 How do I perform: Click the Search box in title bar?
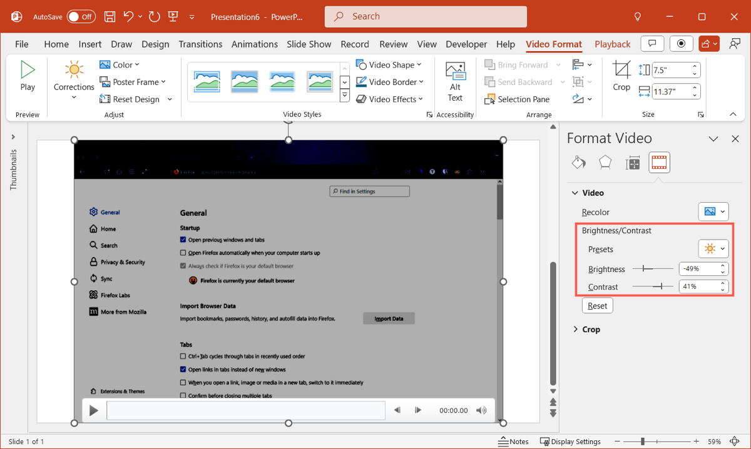point(426,17)
